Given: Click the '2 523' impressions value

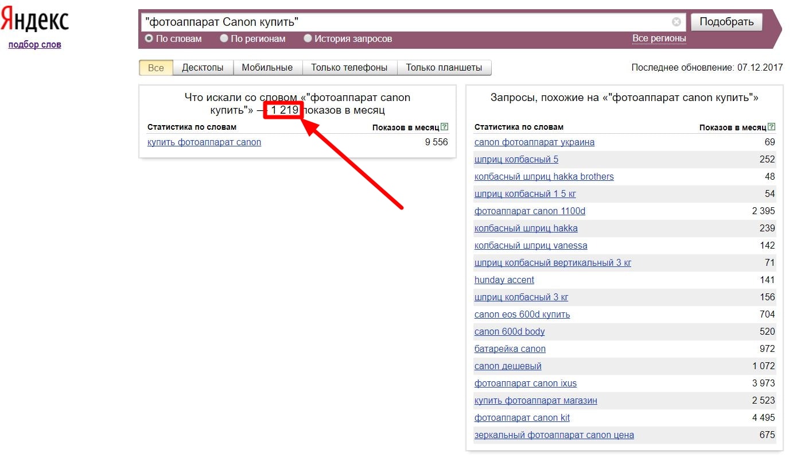Looking at the screenshot, I should pos(763,400).
